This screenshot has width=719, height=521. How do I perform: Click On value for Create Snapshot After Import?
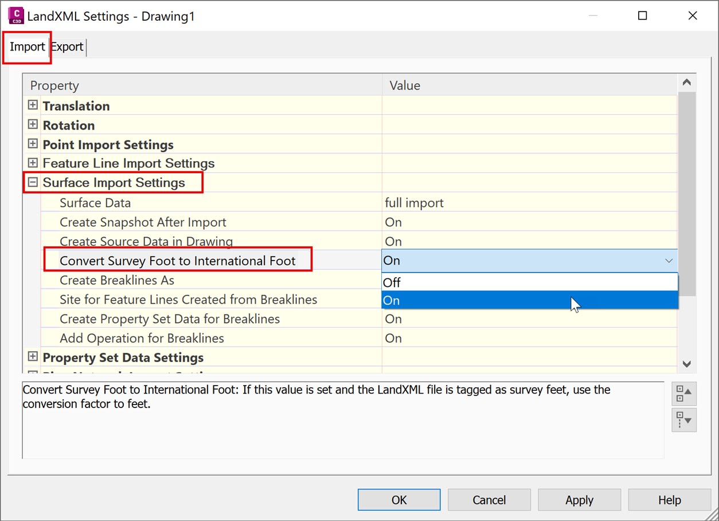coord(393,222)
